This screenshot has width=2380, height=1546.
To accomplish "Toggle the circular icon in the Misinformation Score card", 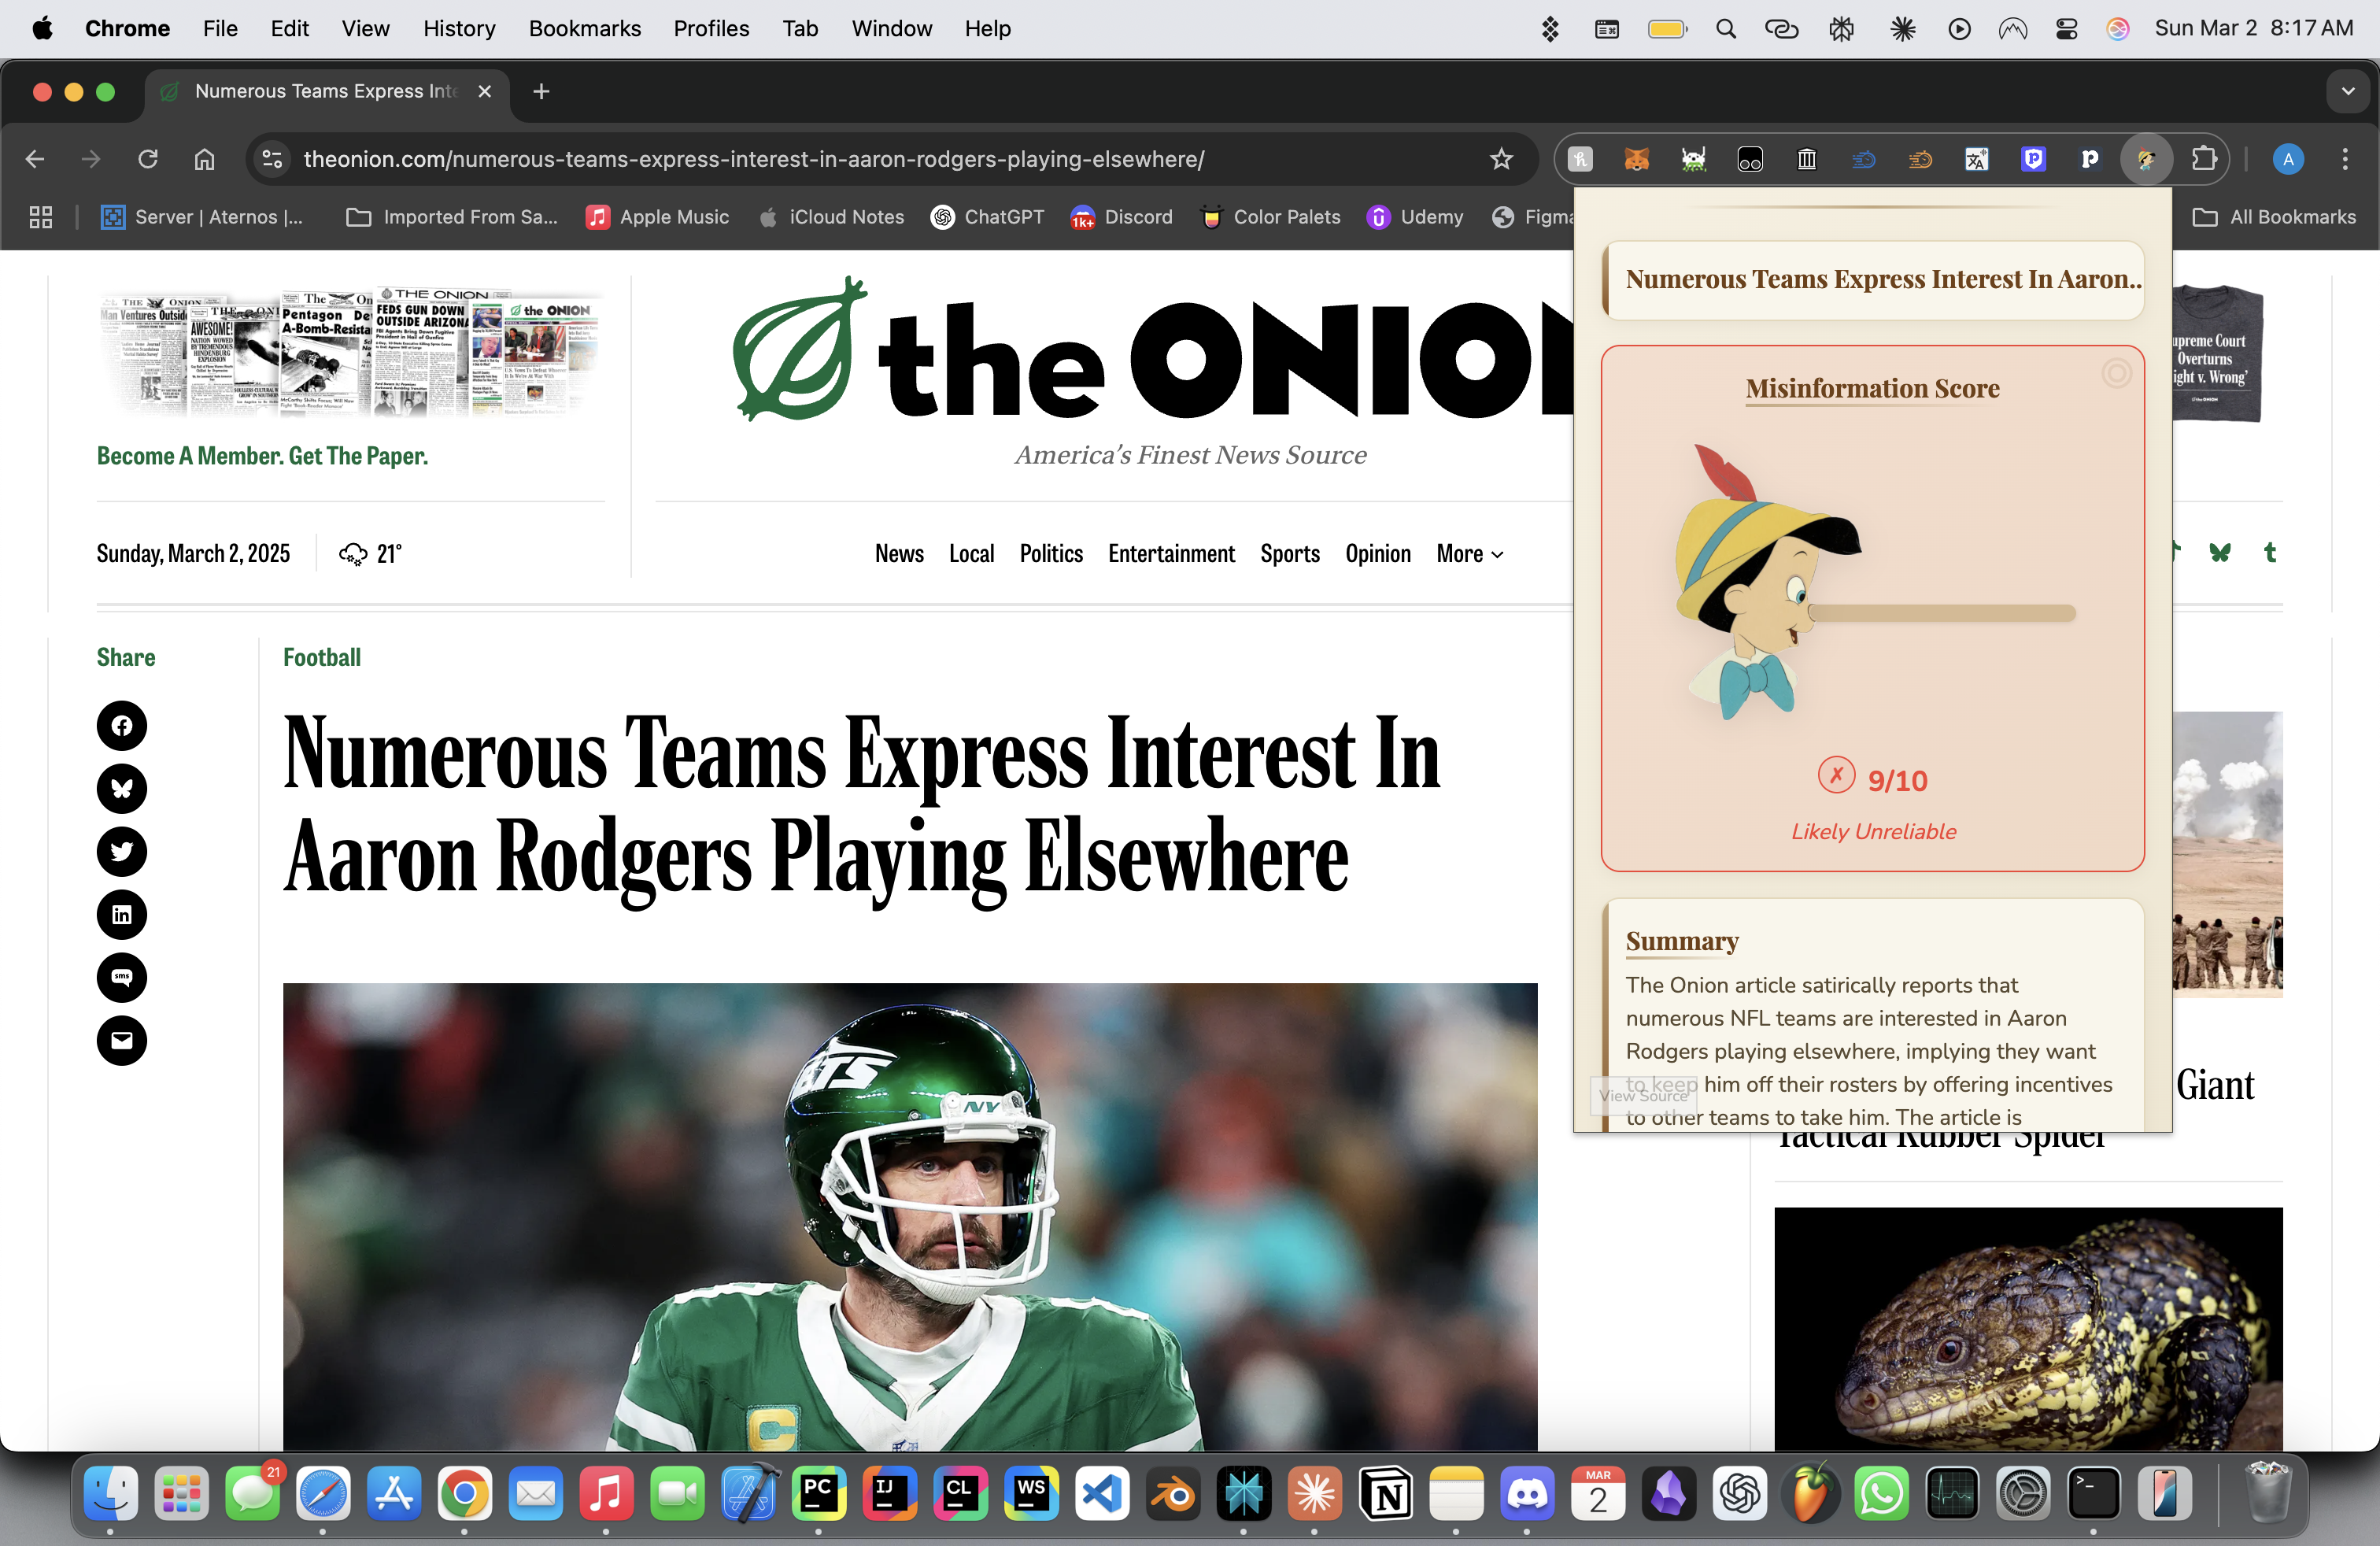I will 2116,373.
